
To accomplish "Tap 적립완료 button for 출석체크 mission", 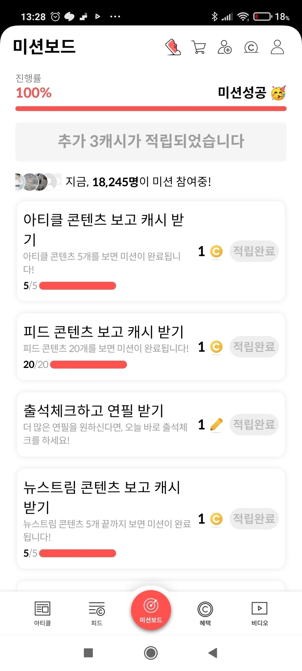I will [x=254, y=424].
